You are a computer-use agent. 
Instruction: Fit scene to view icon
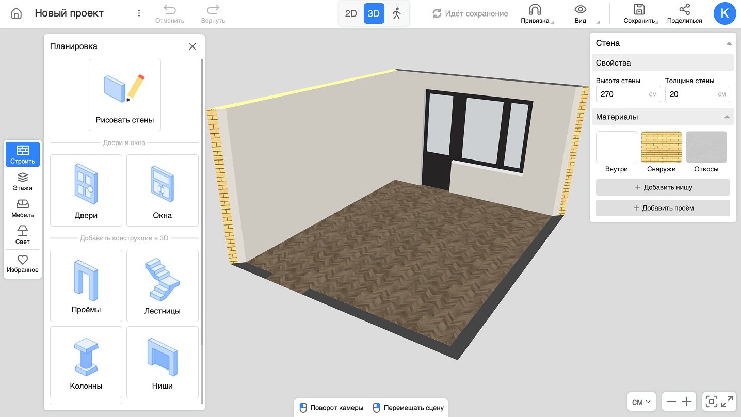712,402
